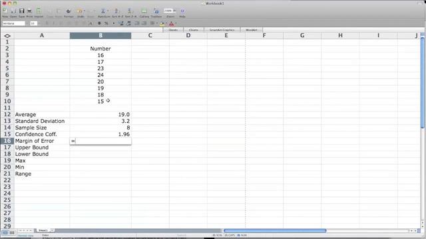This screenshot has height=239, width=426.
Task: Click the Sort A-Z icon
Action: (116, 11)
